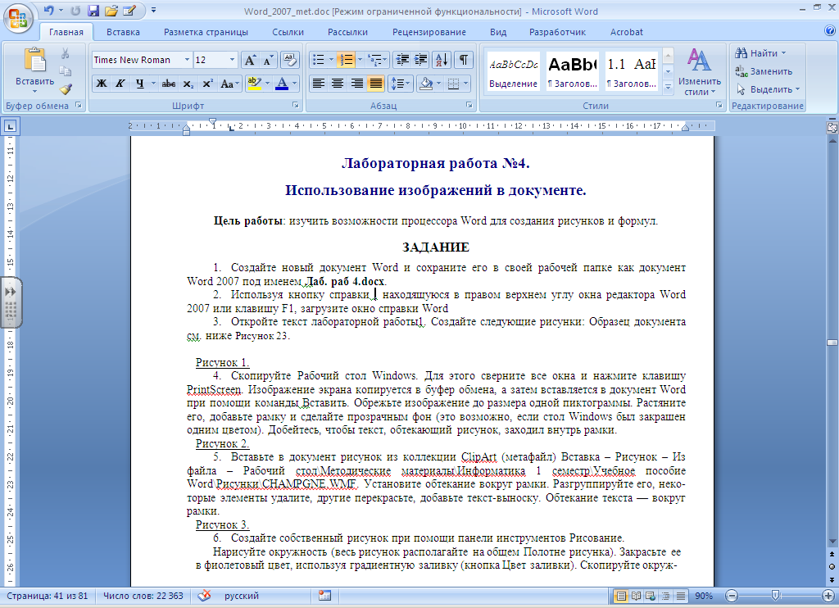Activate the Format Painter brush
The image size is (839, 608).
click(x=66, y=88)
